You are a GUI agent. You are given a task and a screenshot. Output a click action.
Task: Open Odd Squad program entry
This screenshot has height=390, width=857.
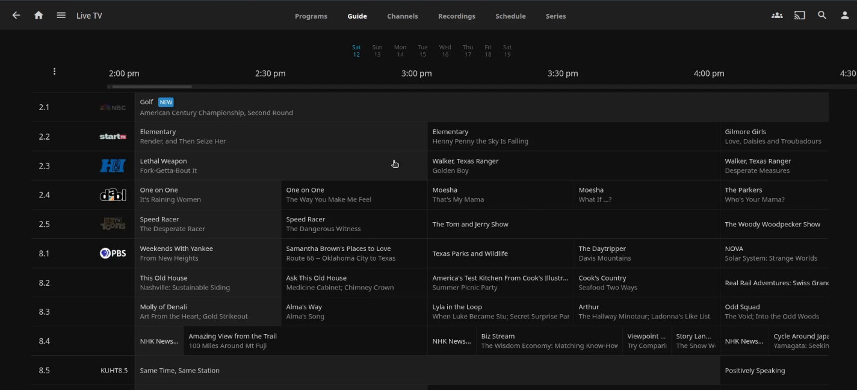[775, 312]
